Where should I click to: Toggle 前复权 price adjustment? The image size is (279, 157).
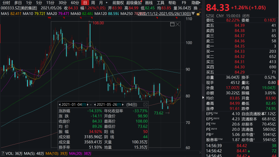118,3
